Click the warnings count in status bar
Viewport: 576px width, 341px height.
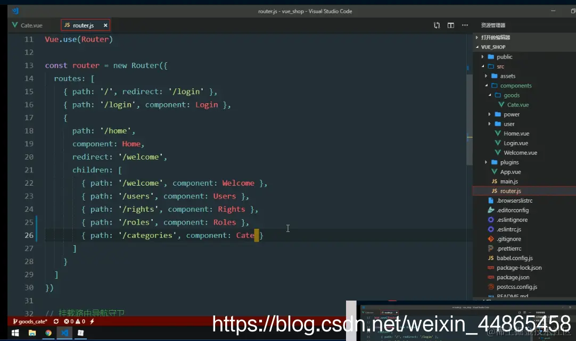pyautogui.click(x=80, y=321)
